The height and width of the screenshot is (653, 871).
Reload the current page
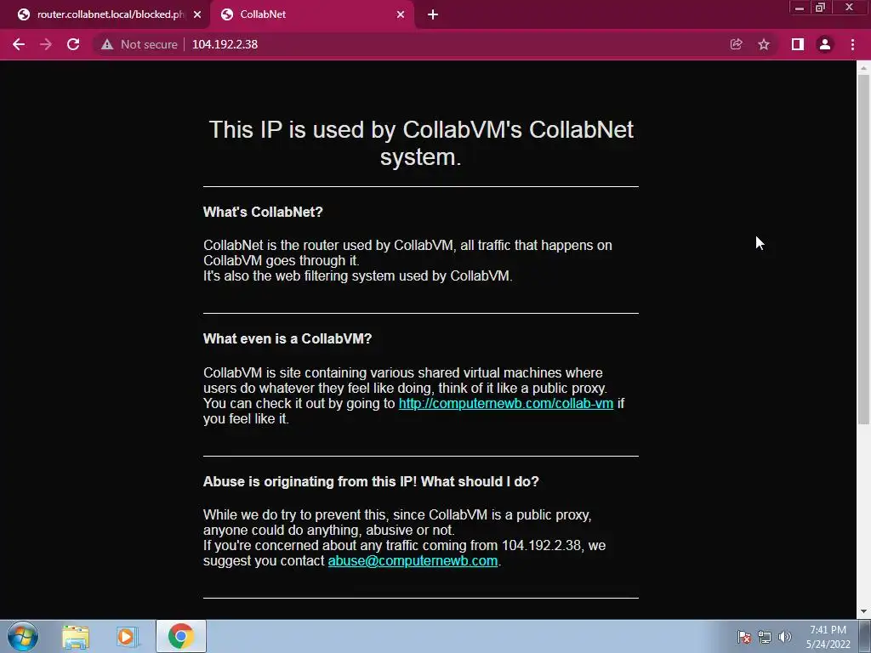[x=73, y=44]
